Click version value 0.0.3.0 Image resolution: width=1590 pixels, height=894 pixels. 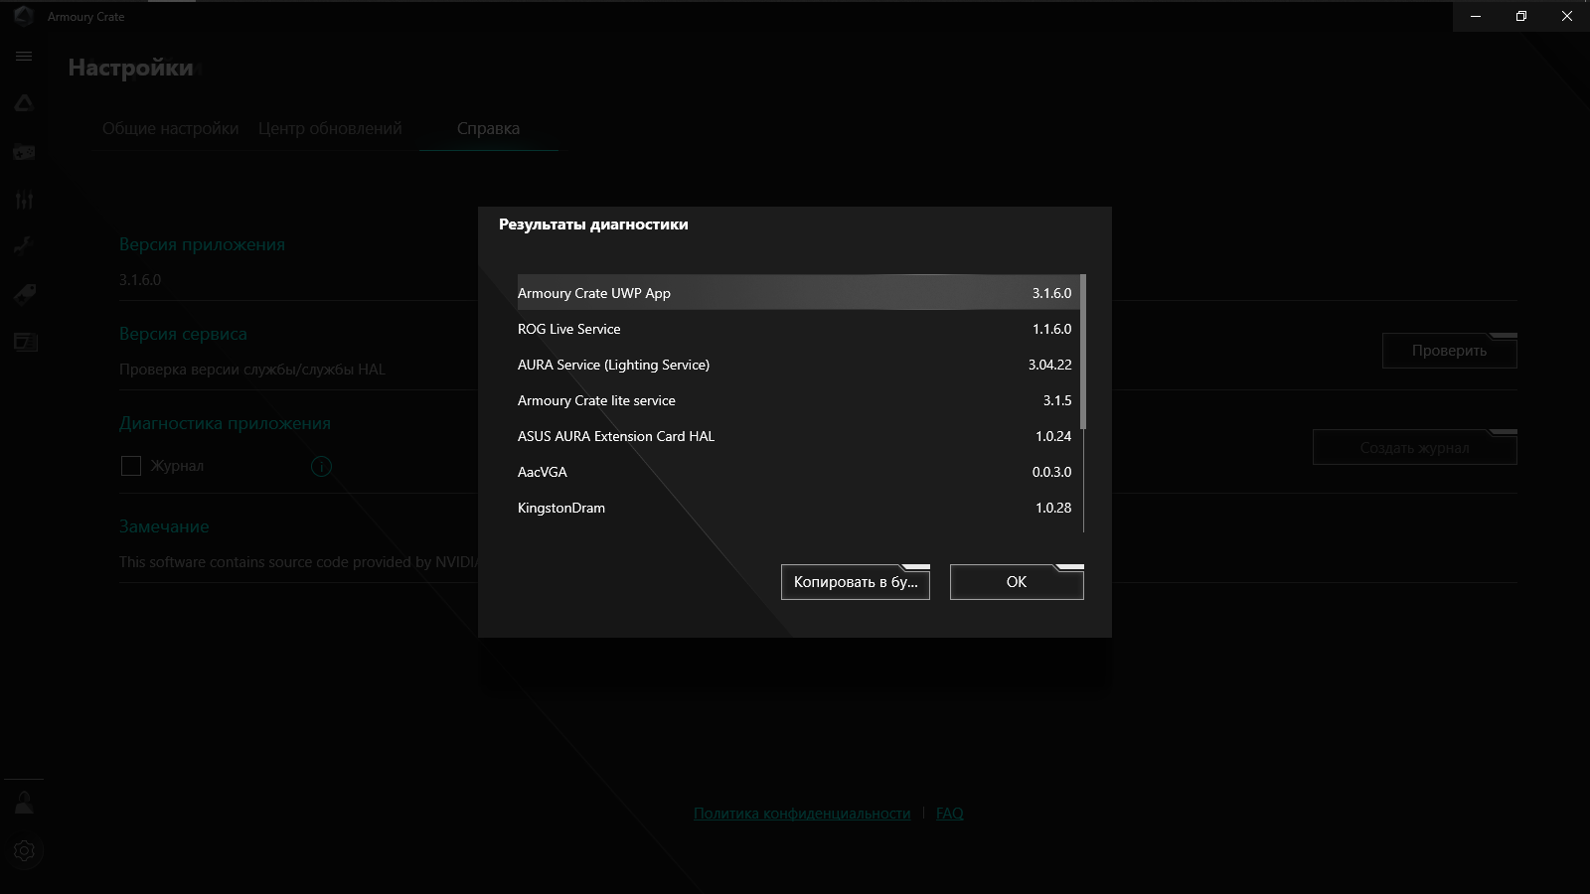pyautogui.click(x=1051, y=472)
